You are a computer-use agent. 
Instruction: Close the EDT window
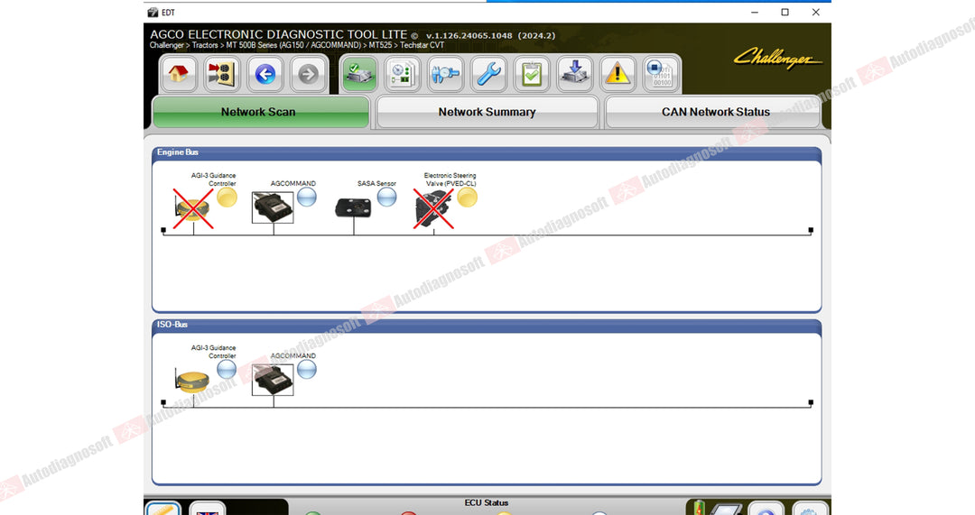816,13
